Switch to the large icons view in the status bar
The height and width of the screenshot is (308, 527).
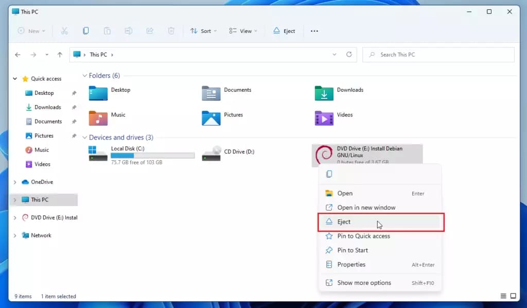[x=513, y=296]
